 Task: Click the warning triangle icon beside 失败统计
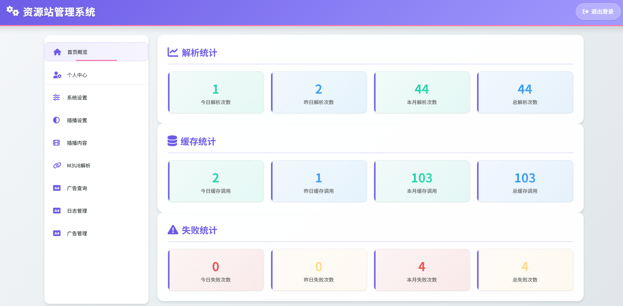173,230
